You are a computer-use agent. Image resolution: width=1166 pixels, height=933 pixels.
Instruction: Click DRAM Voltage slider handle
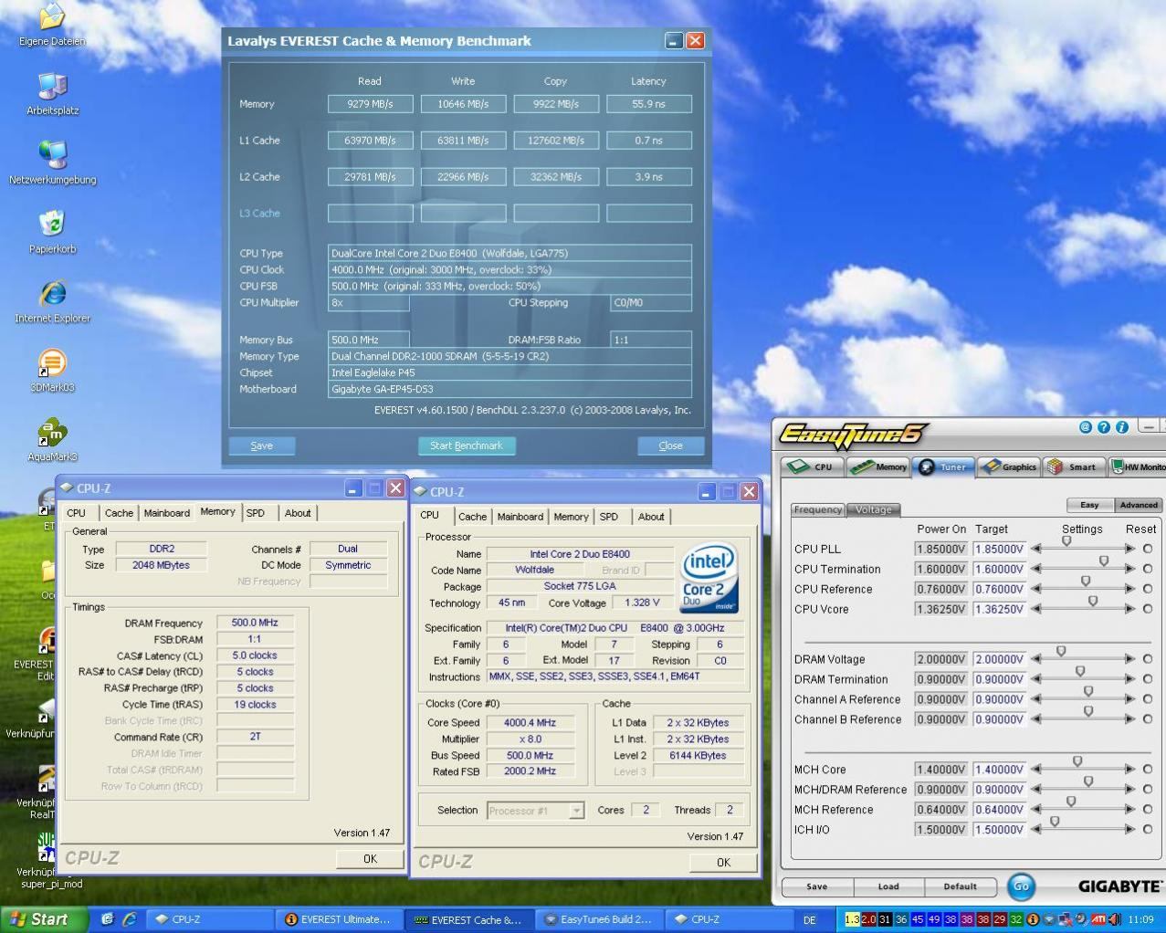click(1061, 652)
